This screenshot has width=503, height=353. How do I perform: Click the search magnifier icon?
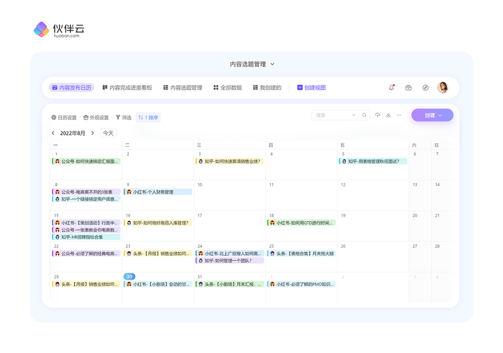(x=365, y=115)
